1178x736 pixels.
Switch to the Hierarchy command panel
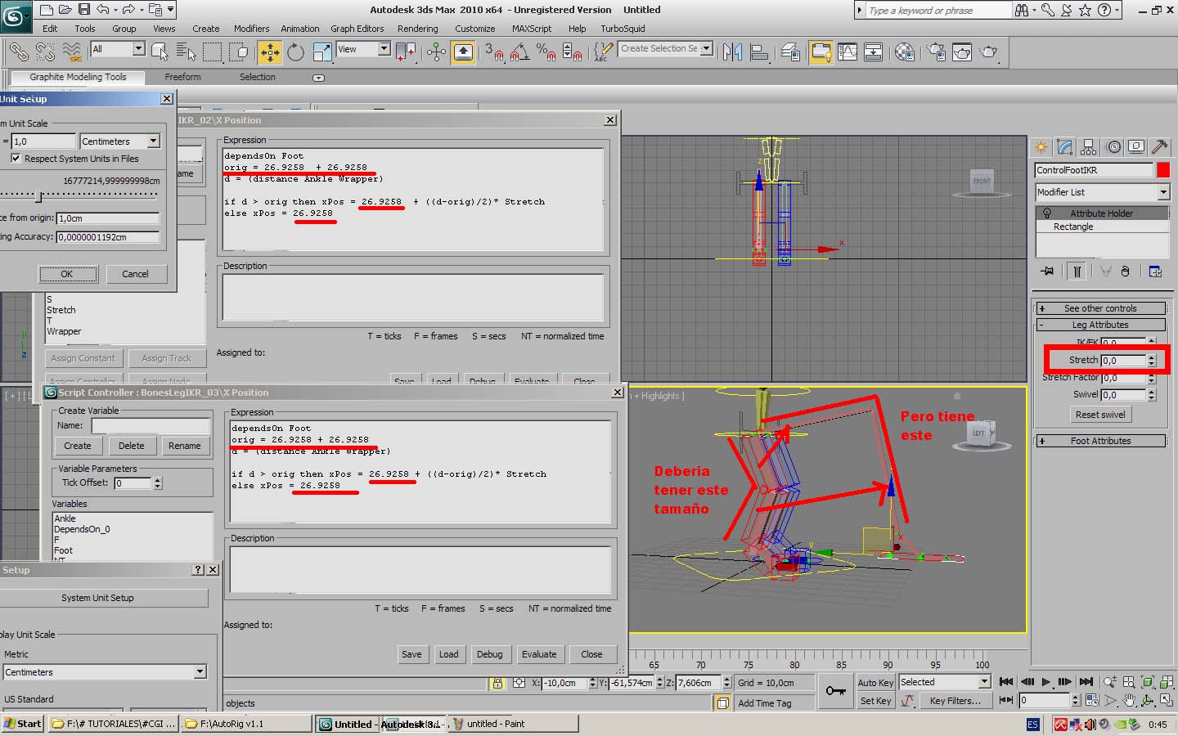1088,147
